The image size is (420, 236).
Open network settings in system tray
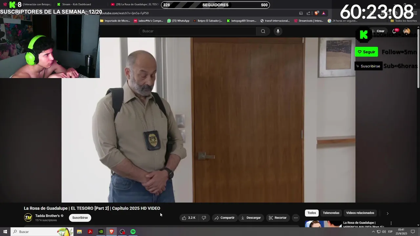click(378, 232)
